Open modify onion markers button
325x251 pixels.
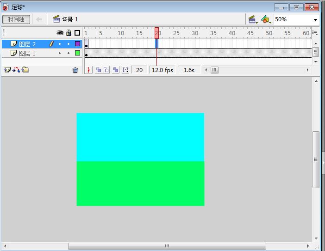[125, 70]
